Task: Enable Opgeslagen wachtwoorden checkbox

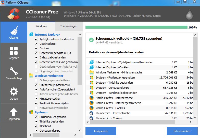Action: [x=36, y=71]
